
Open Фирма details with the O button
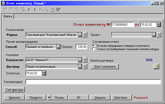point(85,35)
